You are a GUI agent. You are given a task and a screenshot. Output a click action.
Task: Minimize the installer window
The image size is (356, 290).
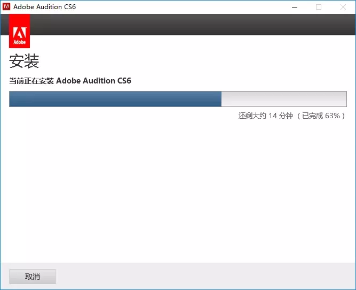pyautogui.click(x=295, y=7)
